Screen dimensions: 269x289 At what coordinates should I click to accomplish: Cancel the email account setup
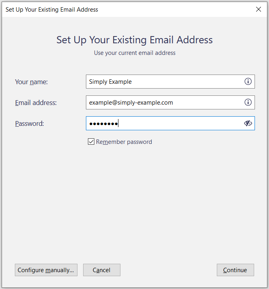[102, 270]
